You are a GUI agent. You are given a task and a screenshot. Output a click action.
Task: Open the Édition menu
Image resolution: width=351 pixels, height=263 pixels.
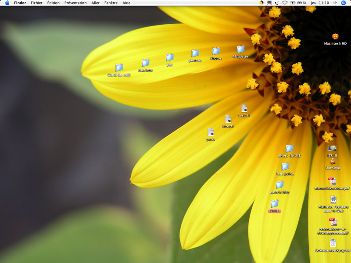(53, 3)
